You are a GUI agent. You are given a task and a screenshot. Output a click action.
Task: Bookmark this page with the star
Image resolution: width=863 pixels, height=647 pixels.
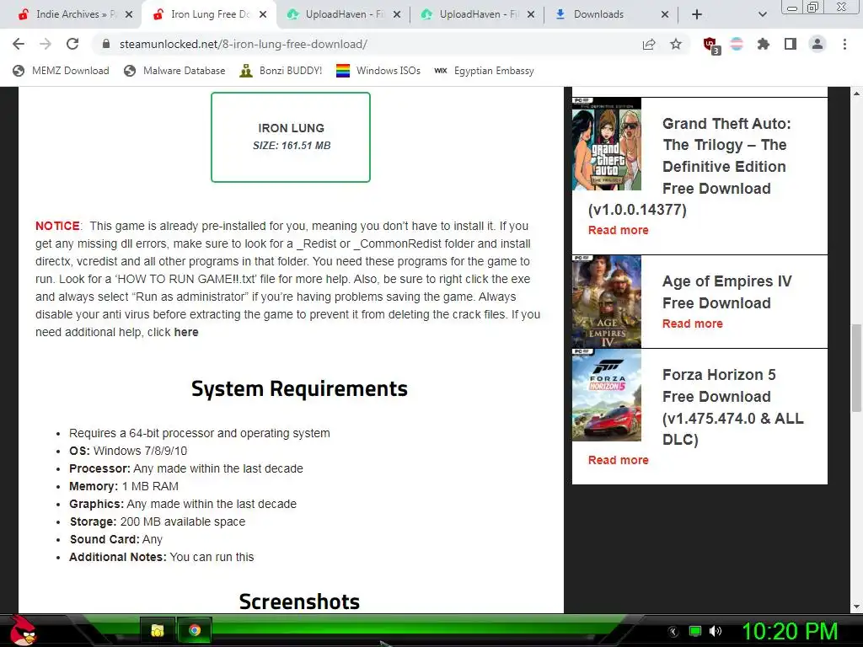(x=676, y=44)
